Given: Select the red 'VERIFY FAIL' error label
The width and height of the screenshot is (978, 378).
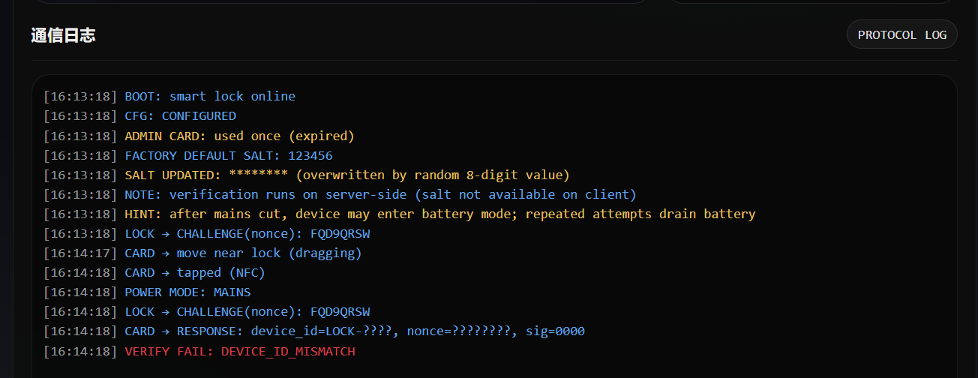Looking at the screenshot, I should click(x=169, y=351).
